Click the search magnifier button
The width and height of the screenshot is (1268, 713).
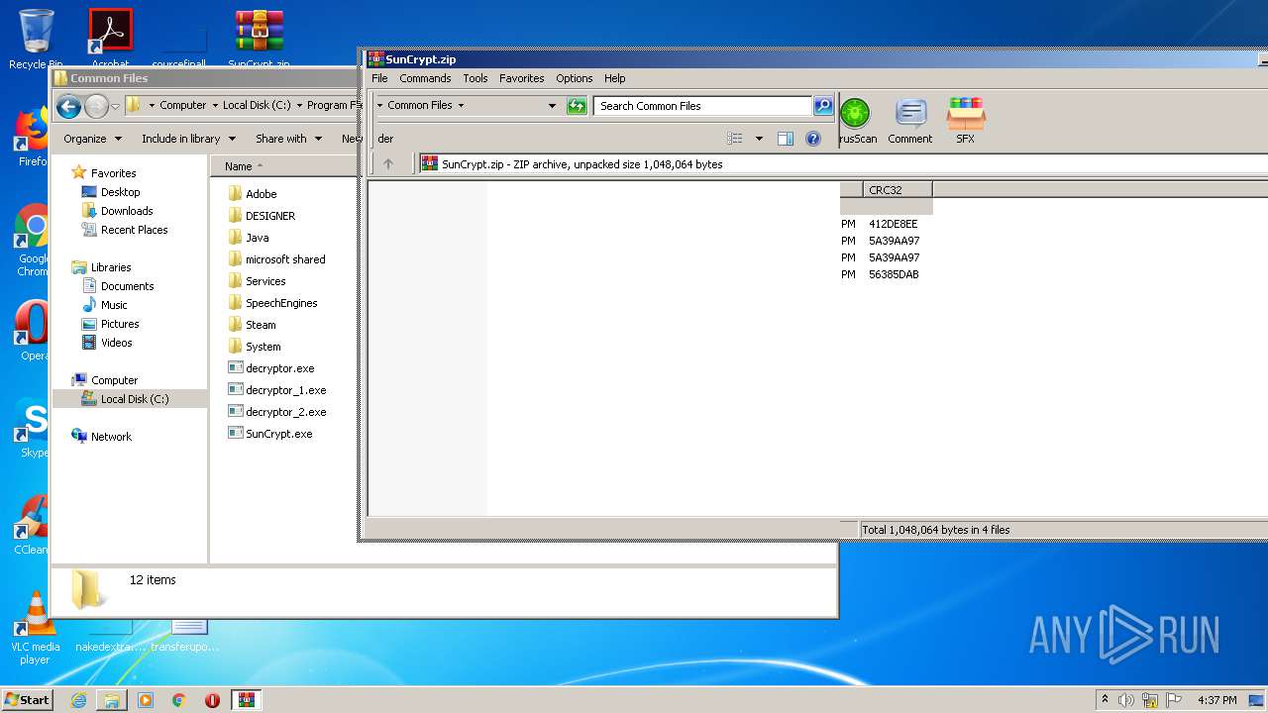(823, 106)
